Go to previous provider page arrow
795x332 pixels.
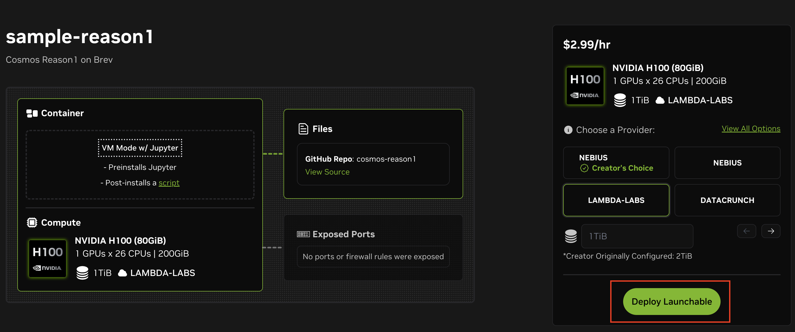tap(746, 231)
